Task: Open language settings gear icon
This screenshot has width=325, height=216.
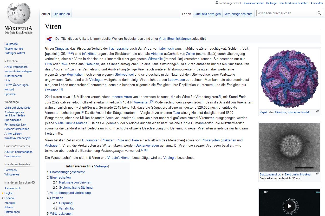Action: point(33,182)
